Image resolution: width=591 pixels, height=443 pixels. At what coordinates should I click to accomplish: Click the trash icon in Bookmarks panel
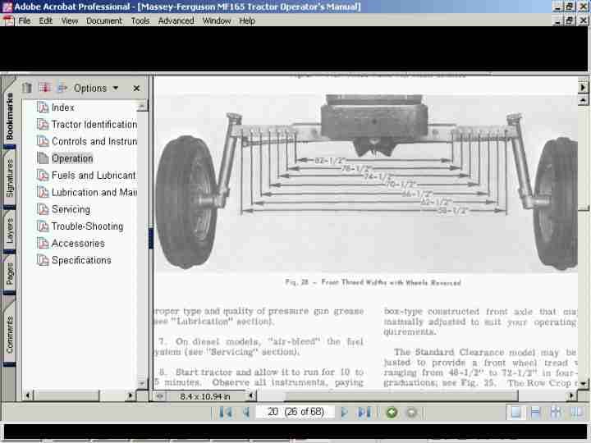click(x=26, y=88)
